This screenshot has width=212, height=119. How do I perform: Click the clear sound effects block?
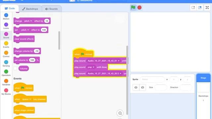tap(24, 39)
